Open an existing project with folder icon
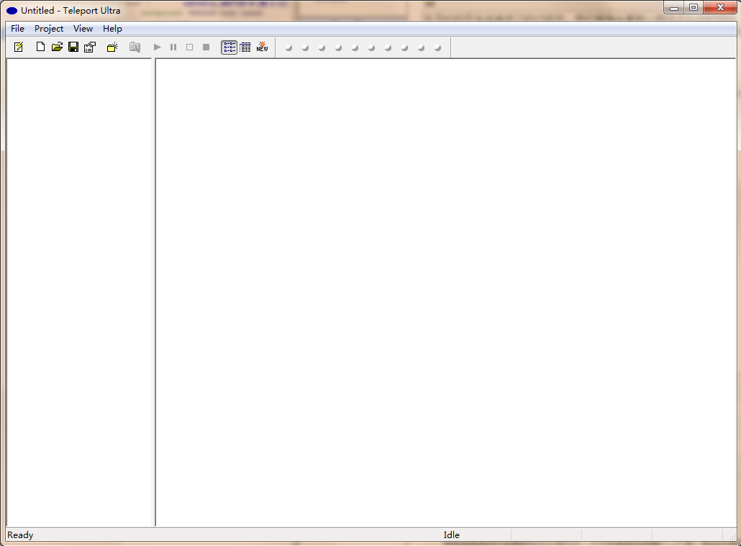741x546 pixels. (57, 47)
